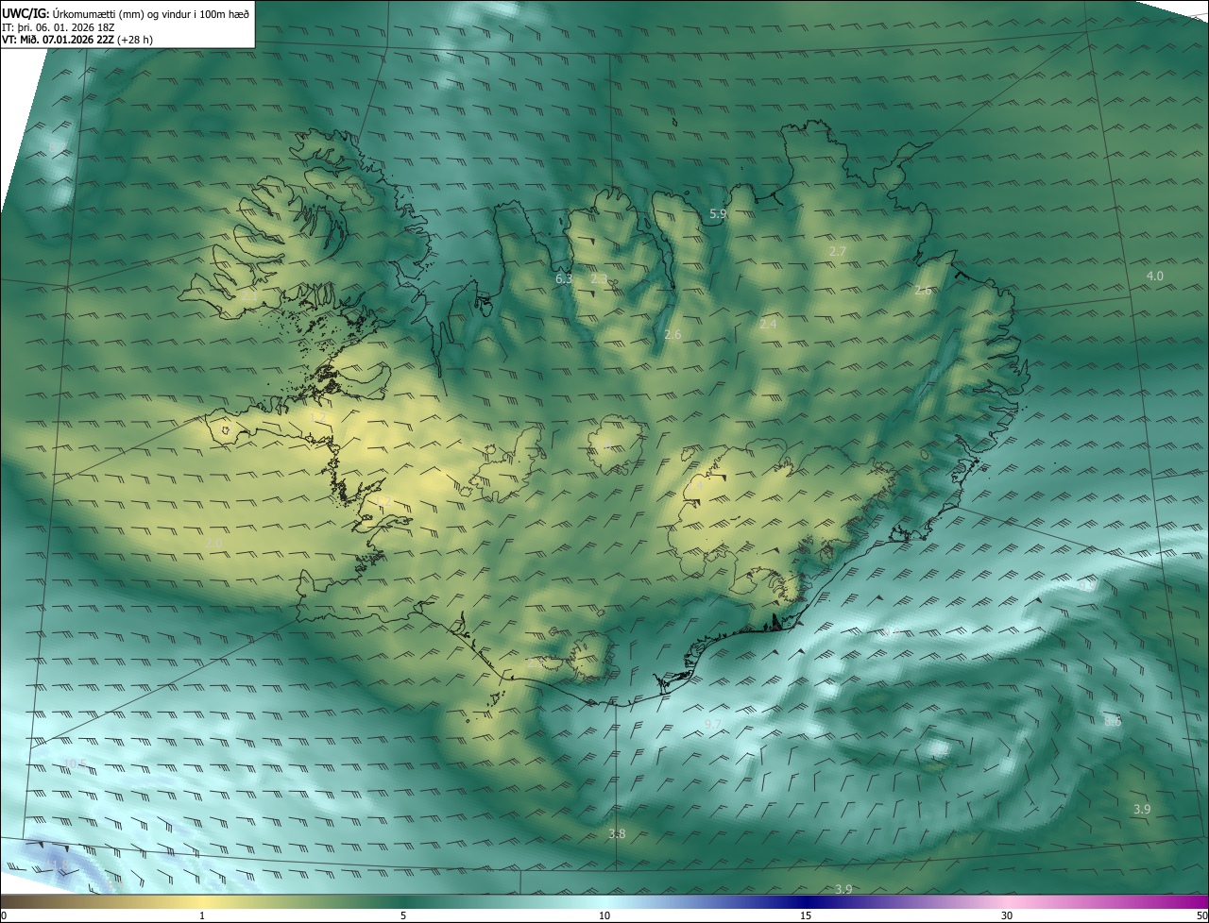The height and width of the screenshot is (923, 1209).
Task: Click the '50' tick label of the colour scale
Action: (1201, 915)
